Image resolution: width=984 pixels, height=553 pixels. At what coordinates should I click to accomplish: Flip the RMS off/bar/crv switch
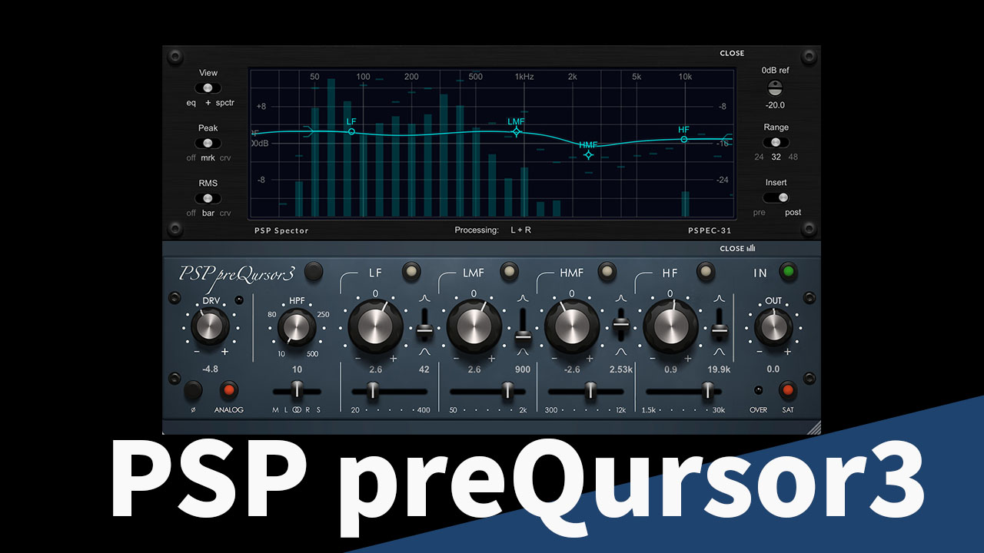pos(208,198)
